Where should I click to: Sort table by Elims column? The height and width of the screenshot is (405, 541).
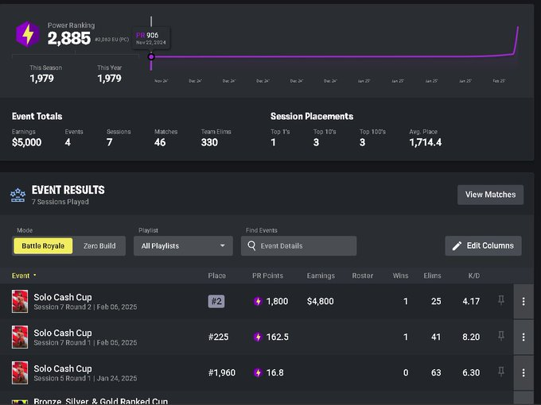432,276
